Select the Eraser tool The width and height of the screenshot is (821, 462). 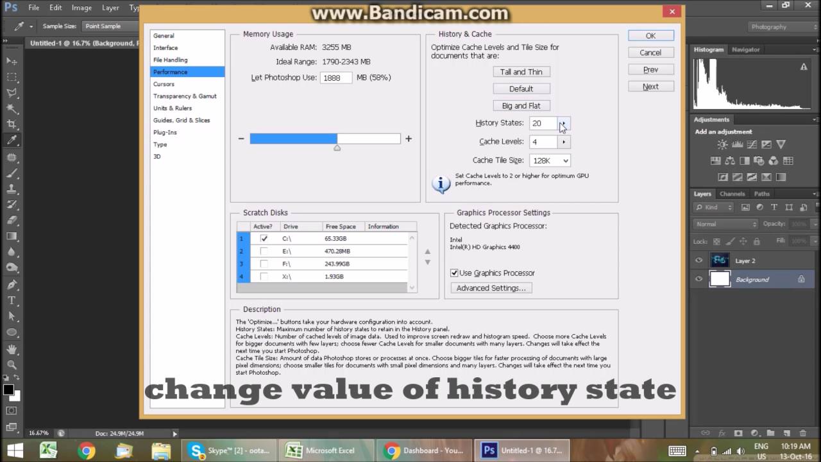coord(12,220)
